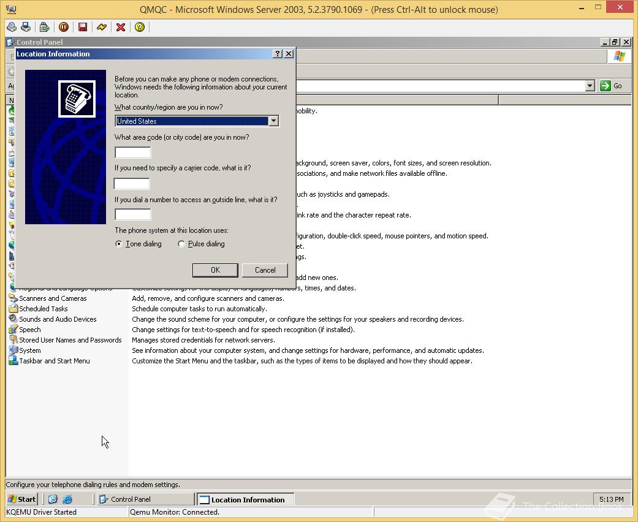Screen dimensions: 638x522
Task: Select Pulse dialing radio button
Action: (x=181, y=244)
